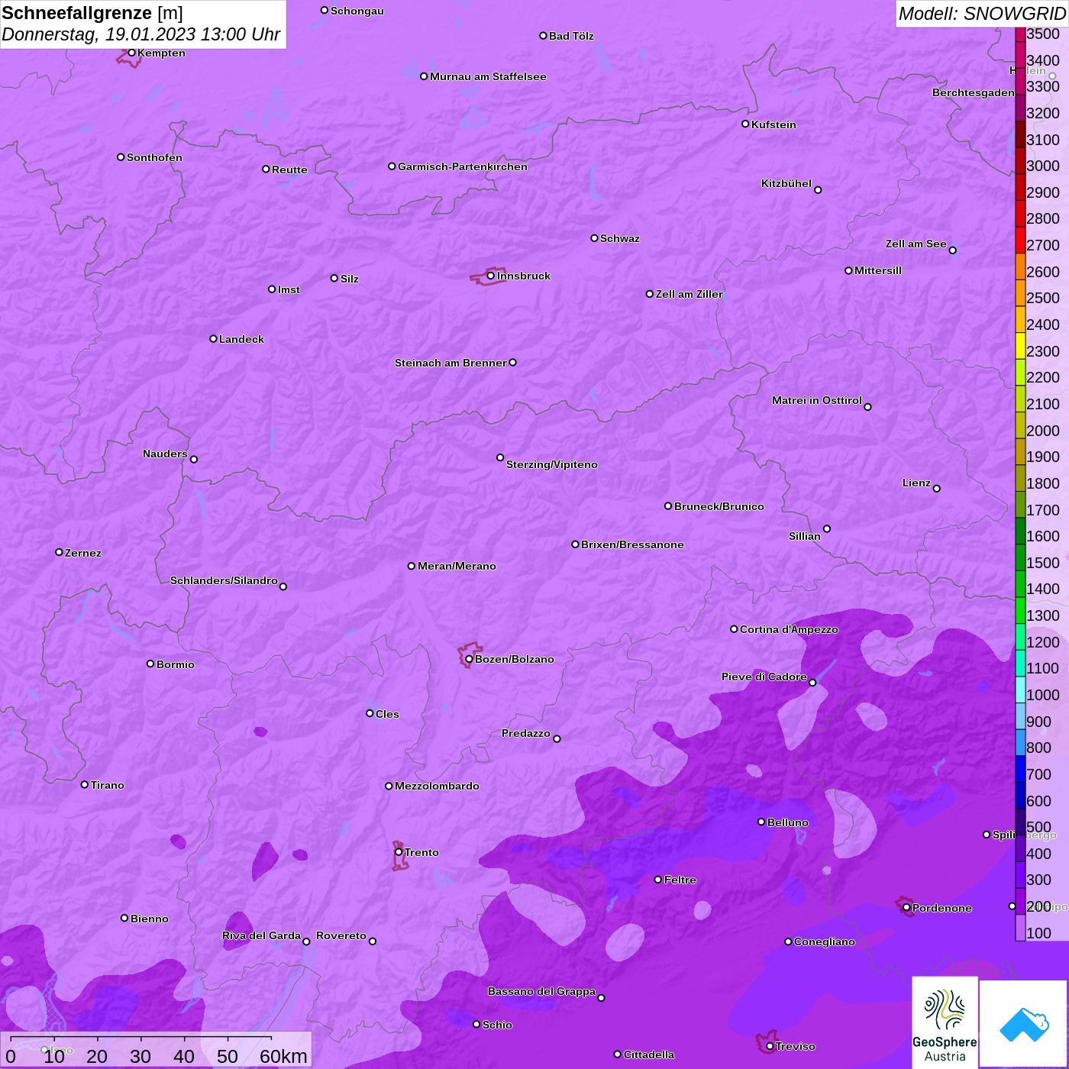Click the Predazzo label
Image resolution: width=1069 pixels, height=1069 pixels.
tap(526, 733)
